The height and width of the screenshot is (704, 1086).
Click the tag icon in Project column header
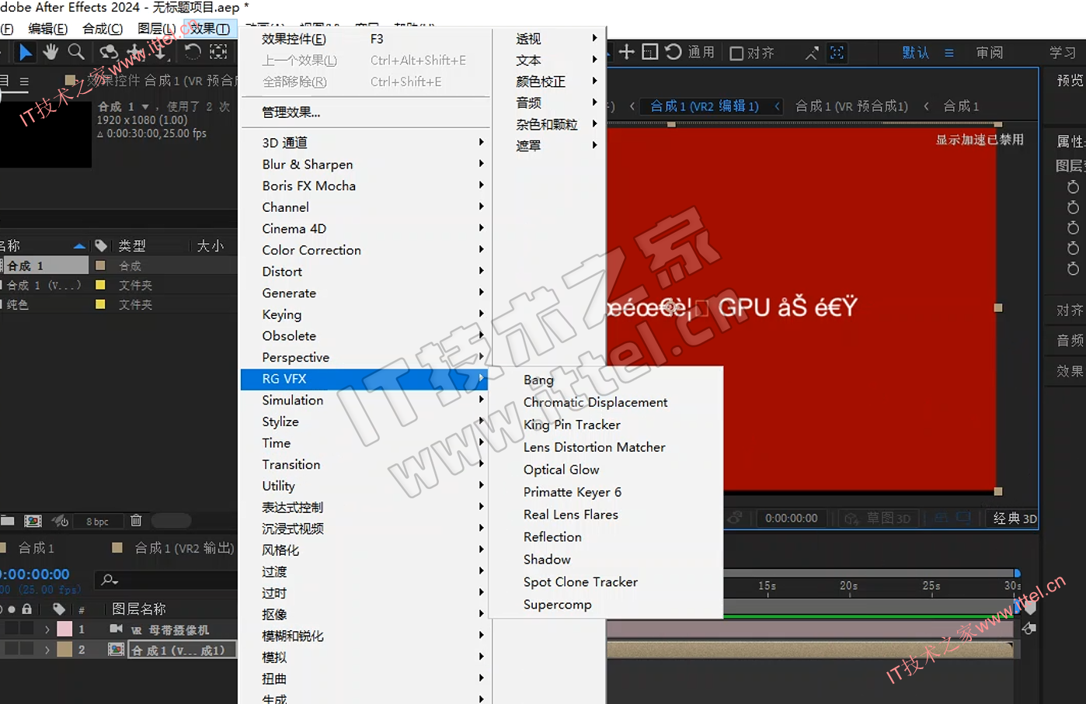[x=101, y=246]
